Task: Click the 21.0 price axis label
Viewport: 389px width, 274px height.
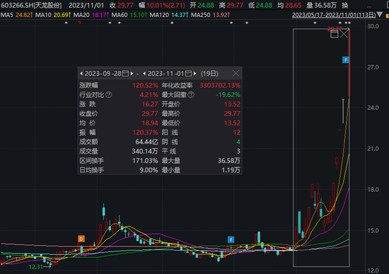Action: click(x=373, y=149)
